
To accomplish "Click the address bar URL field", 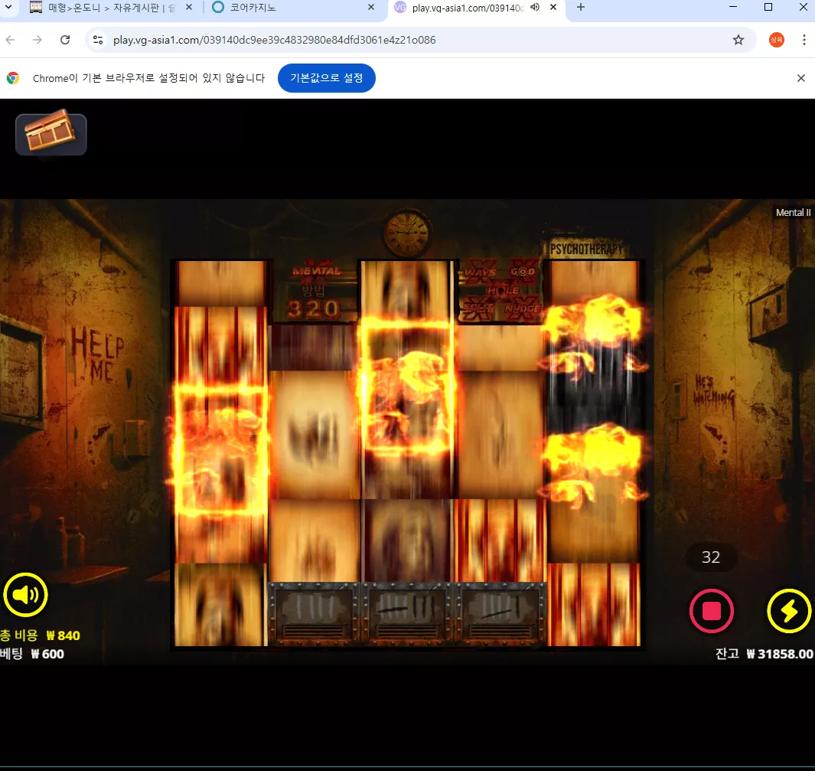I will (x=420, y=40).
